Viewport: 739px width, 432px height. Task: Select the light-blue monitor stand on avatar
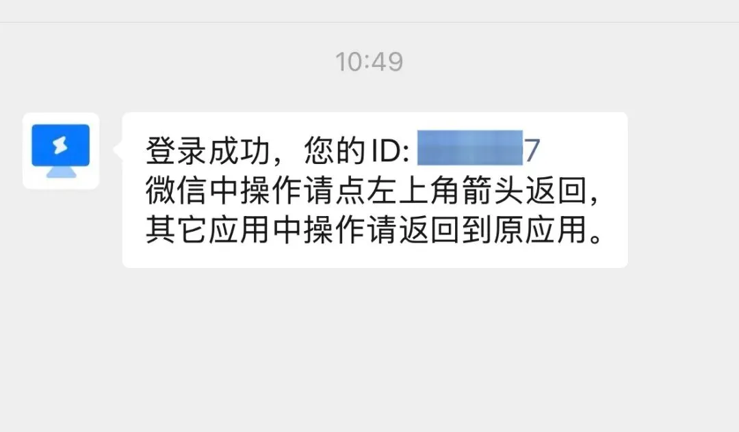[x=62, y=172]
